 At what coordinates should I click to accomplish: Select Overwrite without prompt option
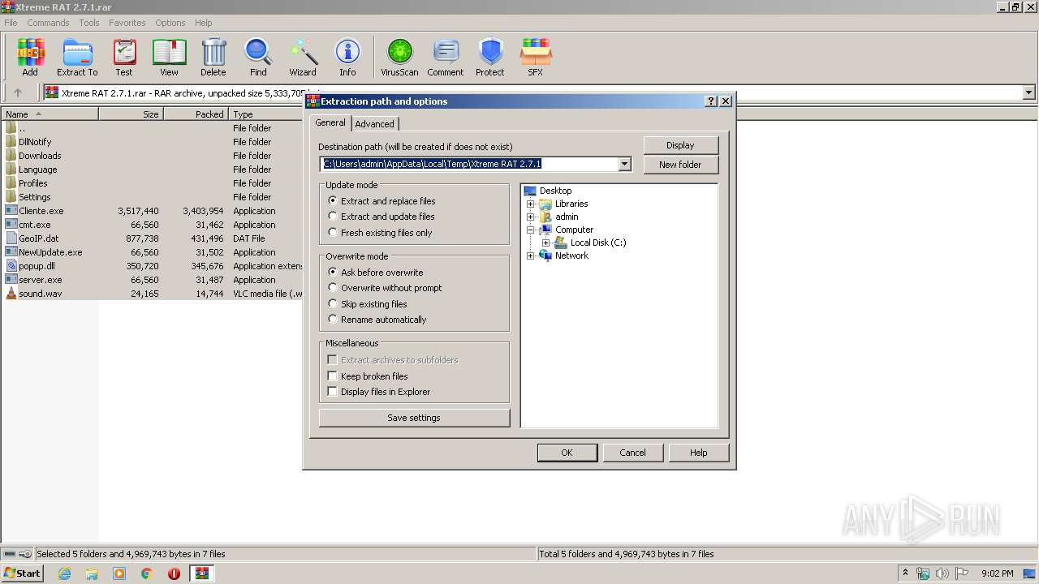click(x=385, y=288)
